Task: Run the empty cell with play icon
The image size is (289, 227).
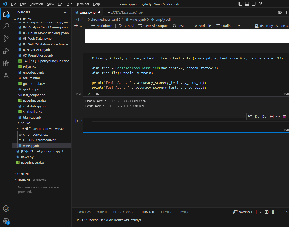Action: point(77,121)
